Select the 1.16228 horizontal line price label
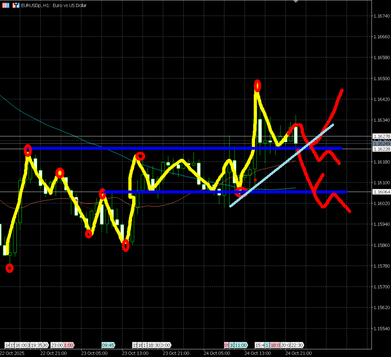391x357 pixels. pos(381,149)
